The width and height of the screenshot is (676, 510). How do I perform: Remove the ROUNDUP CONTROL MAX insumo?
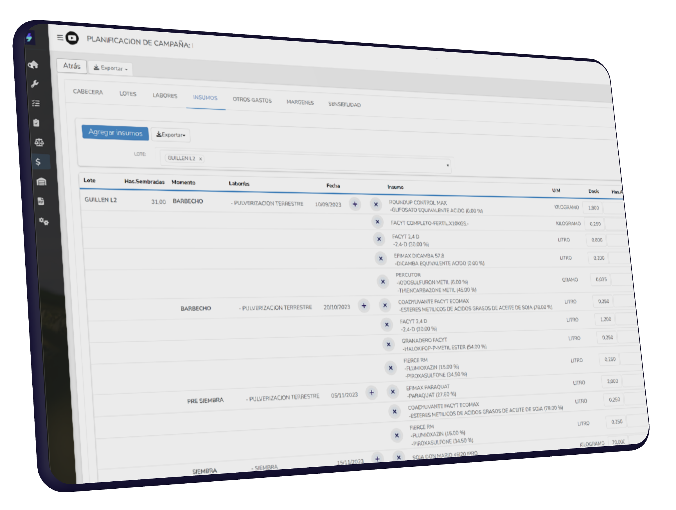376,204
